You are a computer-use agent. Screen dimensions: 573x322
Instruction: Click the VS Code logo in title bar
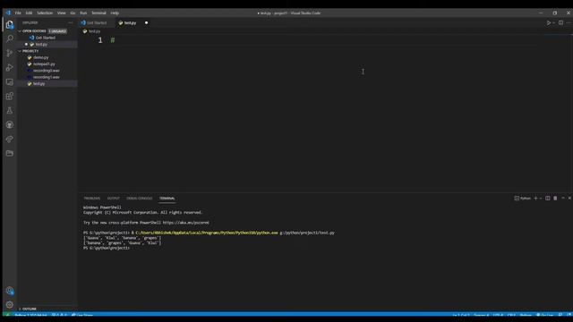(x=8, y=13)
